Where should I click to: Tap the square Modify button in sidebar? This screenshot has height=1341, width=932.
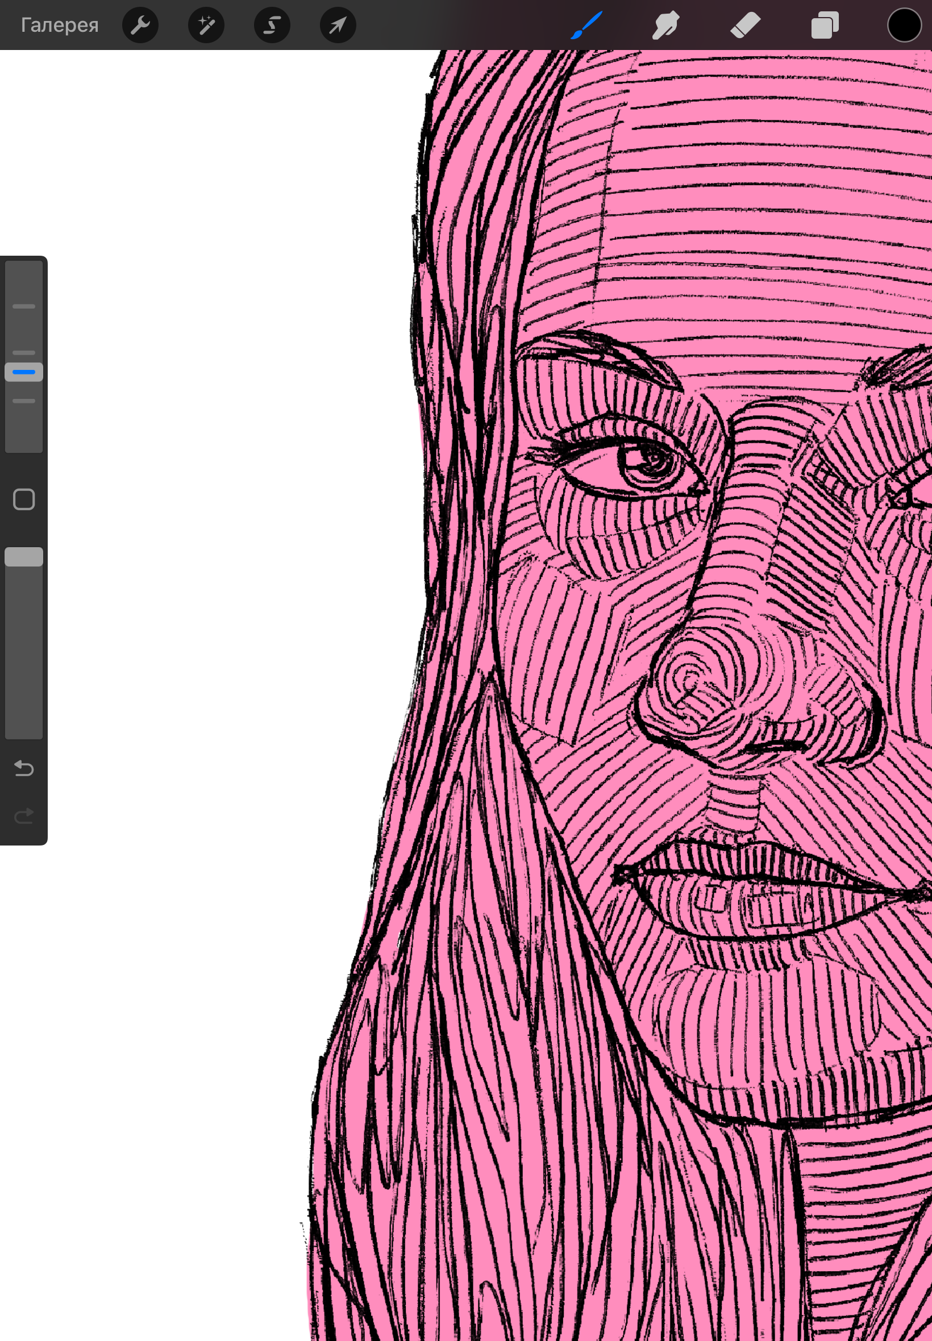click(24, 499)
